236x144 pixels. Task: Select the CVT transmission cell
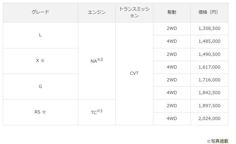point(134,74)
